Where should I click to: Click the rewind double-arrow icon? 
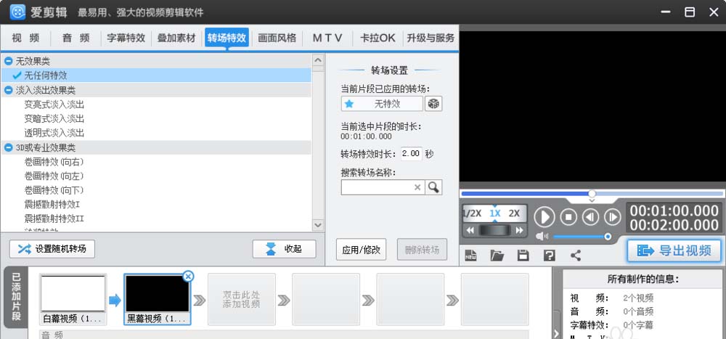tap(470, 230)
